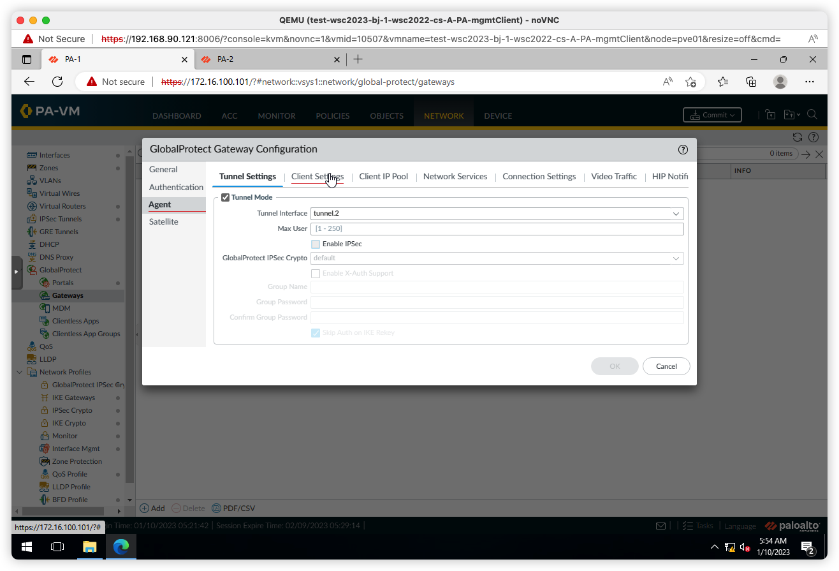Open the DEVICE main menu
The height and width of the screenshot is (571, 839).
[498, 116]
